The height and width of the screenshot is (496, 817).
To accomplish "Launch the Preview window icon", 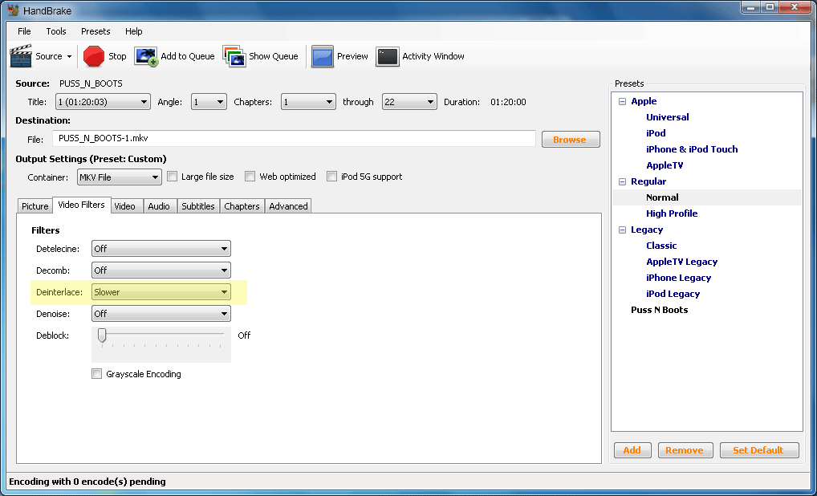I will [x=323, y=56].
